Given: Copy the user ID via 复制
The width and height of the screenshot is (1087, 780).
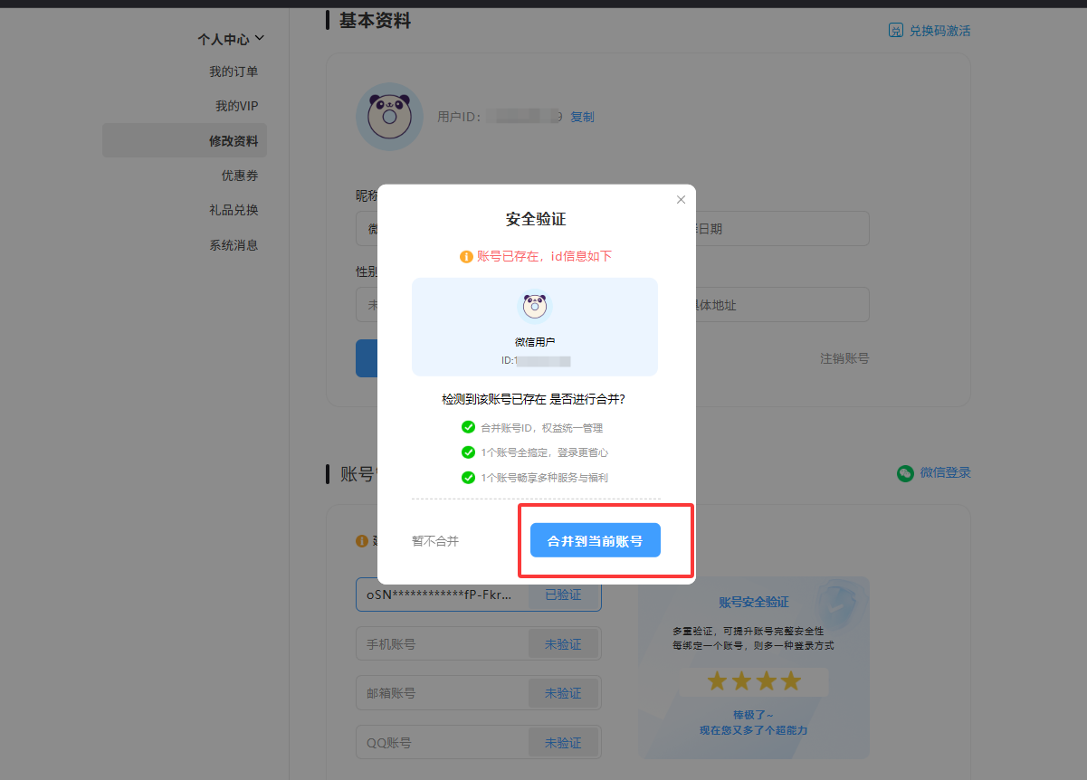Looking at the screenshot, I should pos(582,117).
